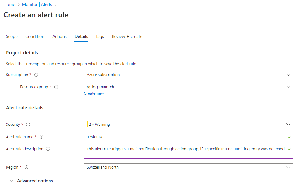The width and height of the screenshot is (297, 191).
Task: Click the ellipsis next to Create an alert rule
Action: tap(78, 15)
